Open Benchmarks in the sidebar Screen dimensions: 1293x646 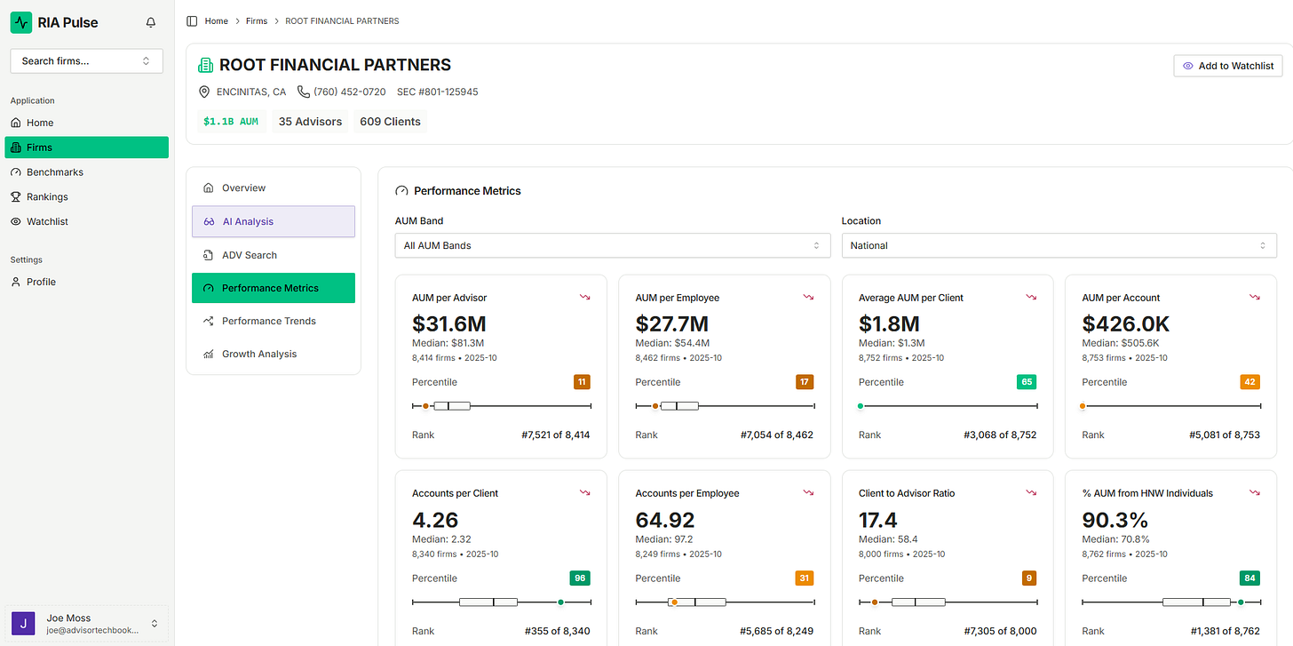86,171
